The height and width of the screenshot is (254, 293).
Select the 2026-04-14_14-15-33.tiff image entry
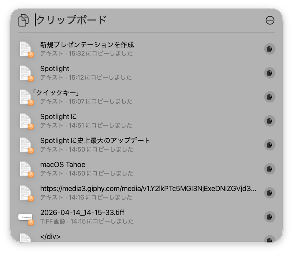pyautogui.click(x=80, y=213)
